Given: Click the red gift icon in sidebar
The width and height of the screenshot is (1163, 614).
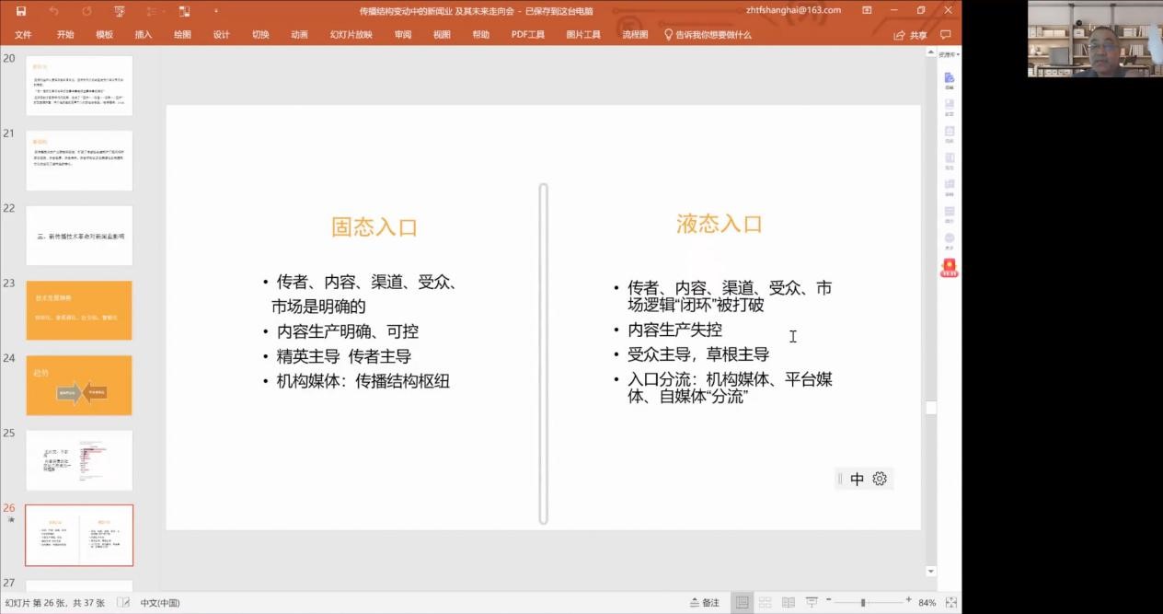Looking at the screenshot, I should point(949,268).
